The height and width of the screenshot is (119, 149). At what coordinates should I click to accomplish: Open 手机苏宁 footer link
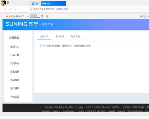click(x=116, y=107)
